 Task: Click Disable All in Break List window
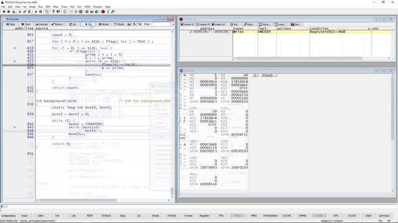[x=203, y=25]
